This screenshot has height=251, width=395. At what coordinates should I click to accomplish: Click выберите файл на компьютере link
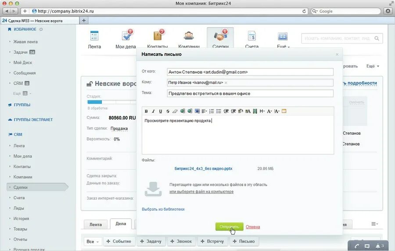(201, 192)
